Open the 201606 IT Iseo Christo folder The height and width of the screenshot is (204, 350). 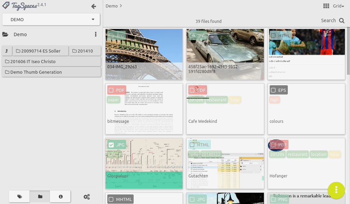(51, 61)
